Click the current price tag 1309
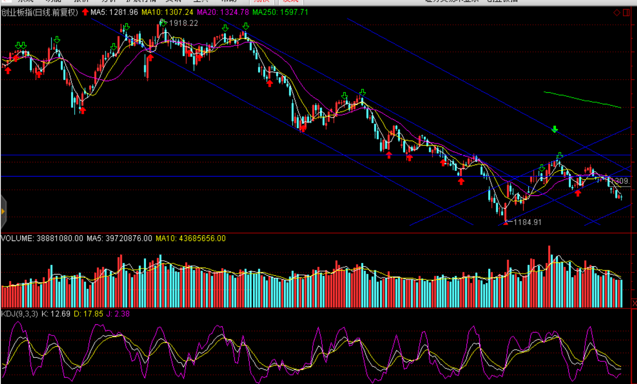Screen dimensions: 637x384 tap(621, 181)
